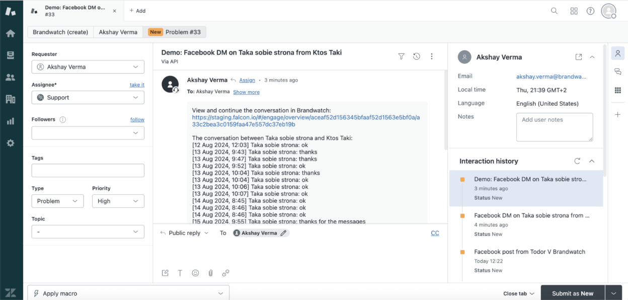
Task: Click the follow link
Action: pos(137,119)
